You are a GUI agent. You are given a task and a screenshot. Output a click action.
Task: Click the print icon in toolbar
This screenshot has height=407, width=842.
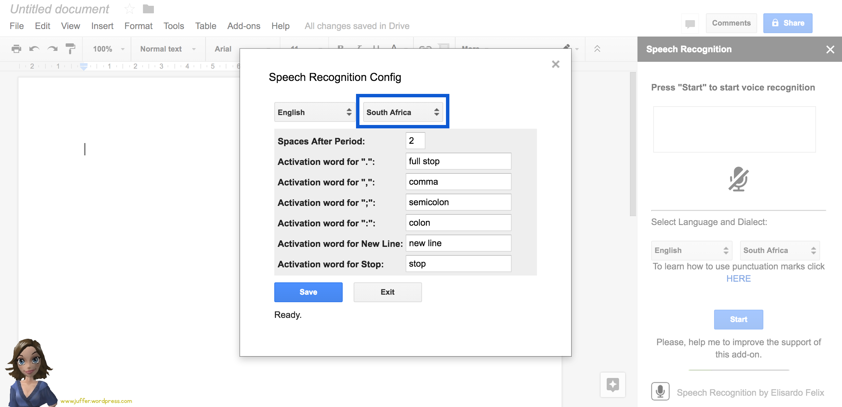[16, 49]
